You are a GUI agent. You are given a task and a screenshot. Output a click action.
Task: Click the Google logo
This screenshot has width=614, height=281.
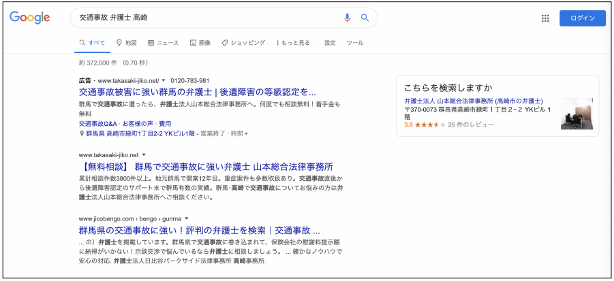30,18
